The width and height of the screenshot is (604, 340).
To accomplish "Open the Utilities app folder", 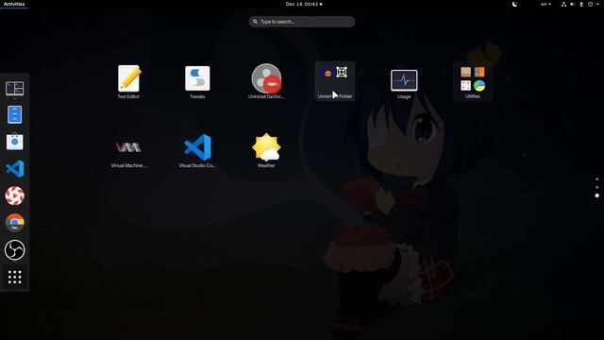I will click(x=473, y=81).
